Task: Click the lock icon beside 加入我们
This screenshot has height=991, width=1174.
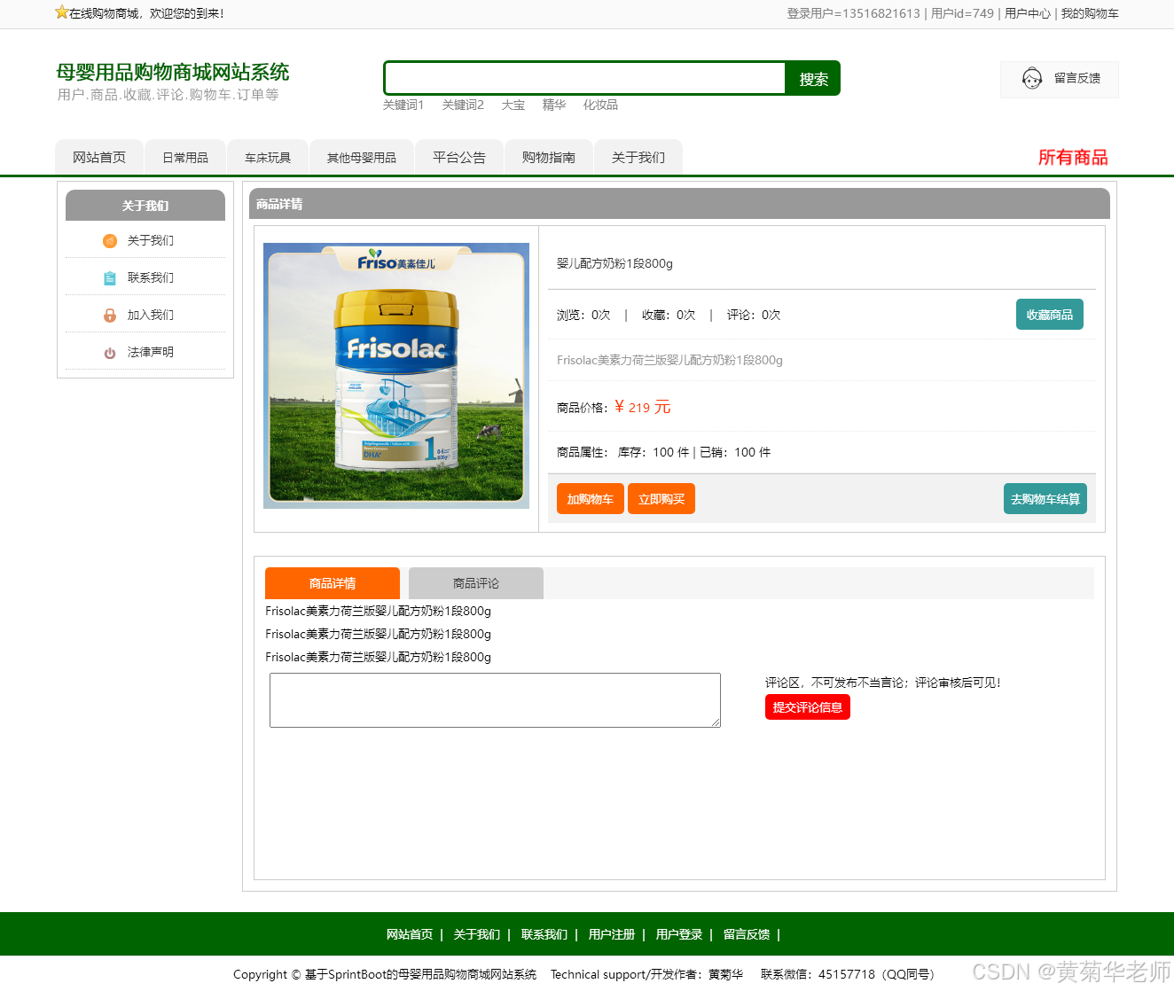Action: (x=110, y=316)
